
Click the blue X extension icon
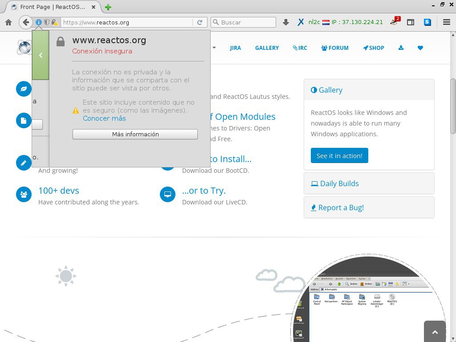pos(301,22)
